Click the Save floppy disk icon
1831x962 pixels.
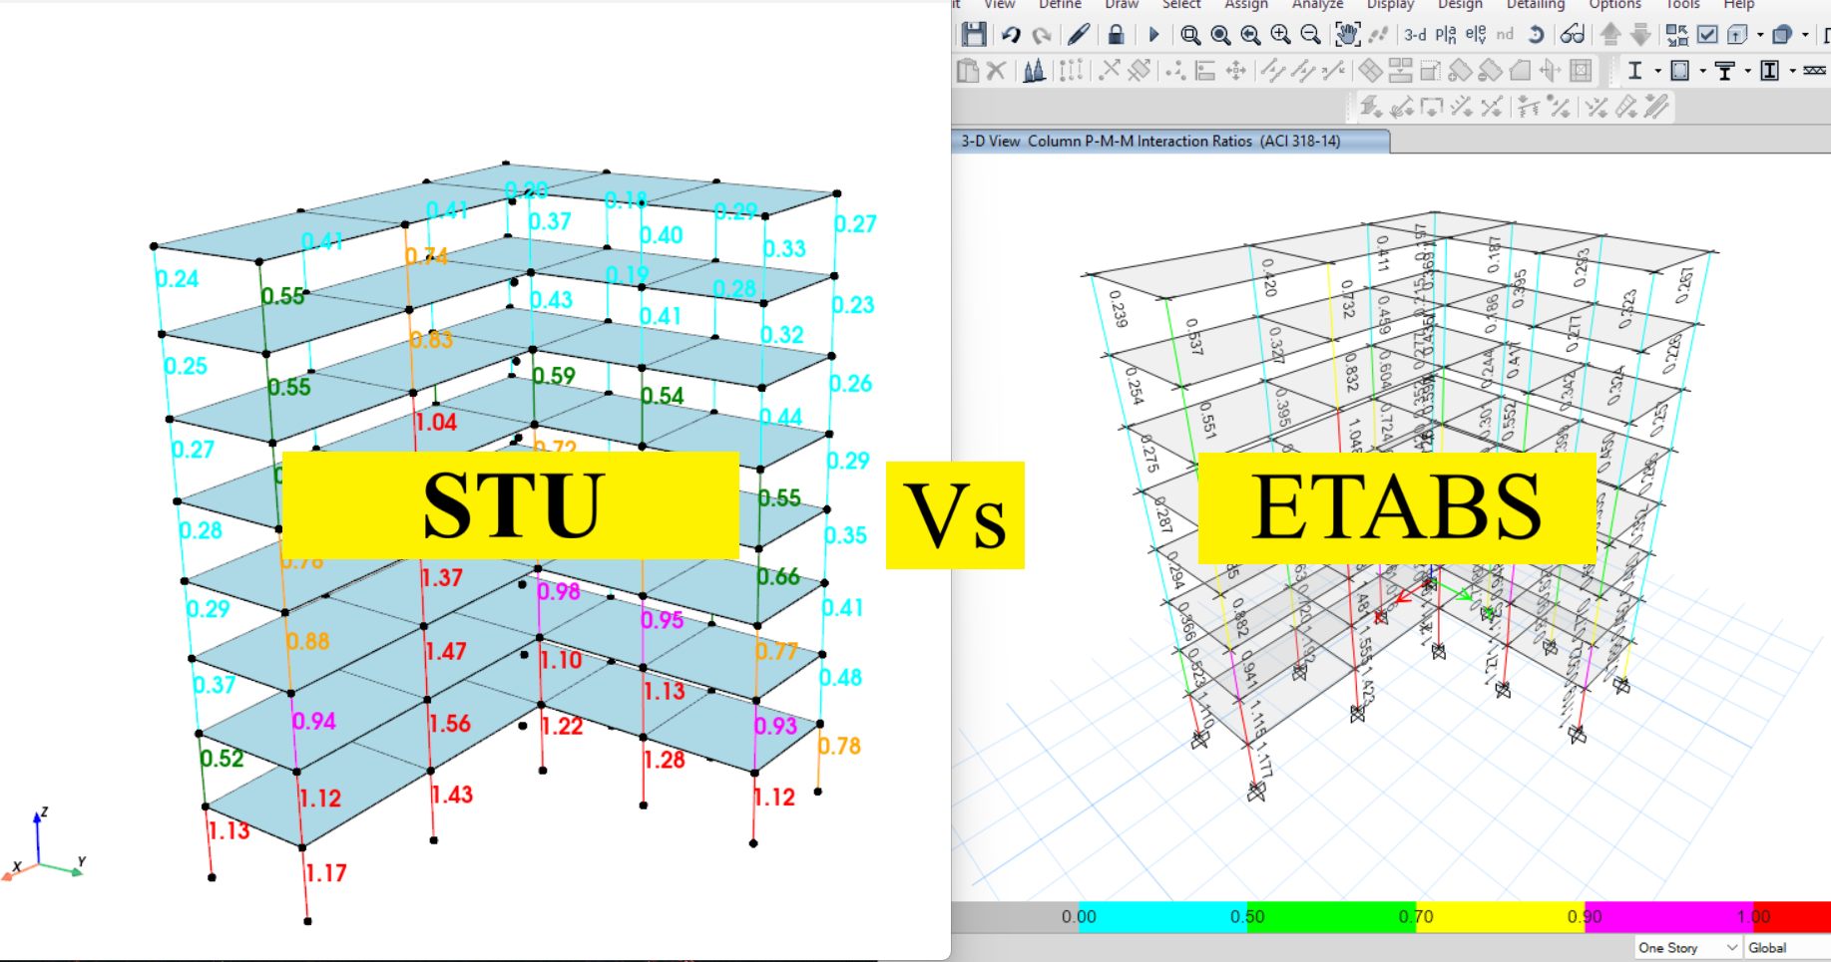(x=974, y=35)
